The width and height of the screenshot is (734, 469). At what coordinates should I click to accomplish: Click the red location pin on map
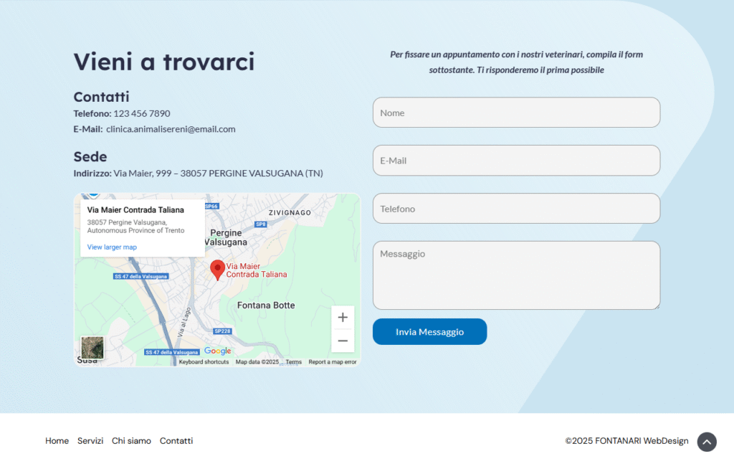(217, 270)
